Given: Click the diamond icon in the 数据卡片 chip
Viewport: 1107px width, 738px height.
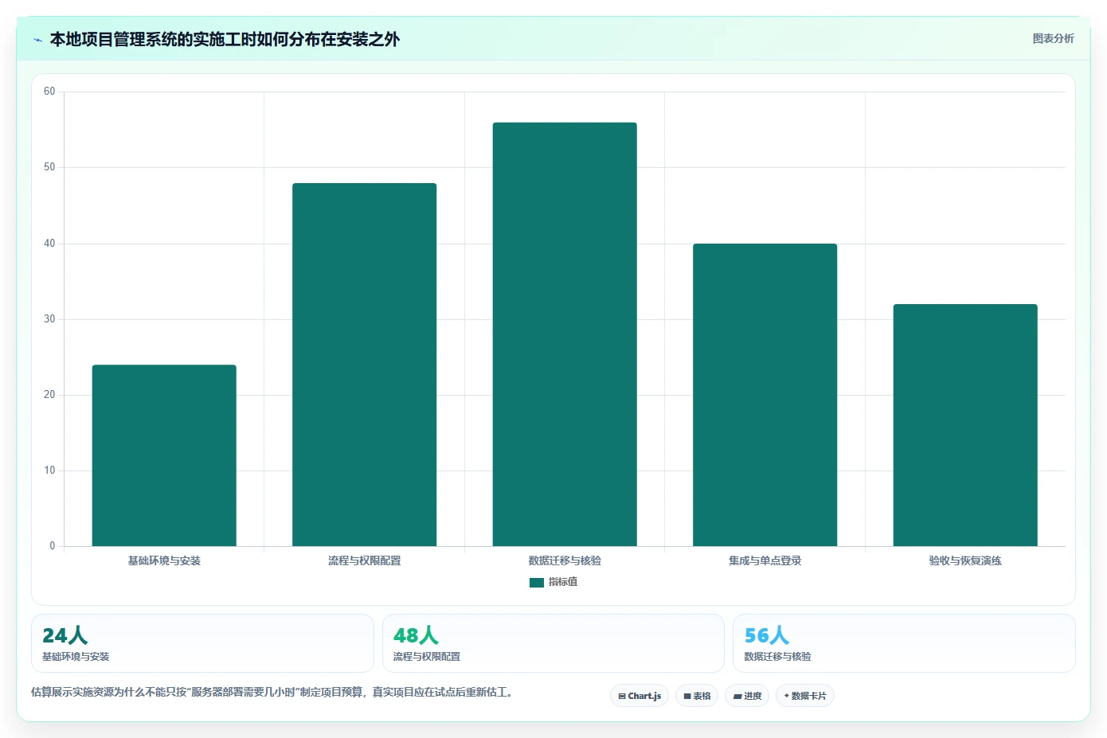Looking at the screenshot, I should point(787,696).
